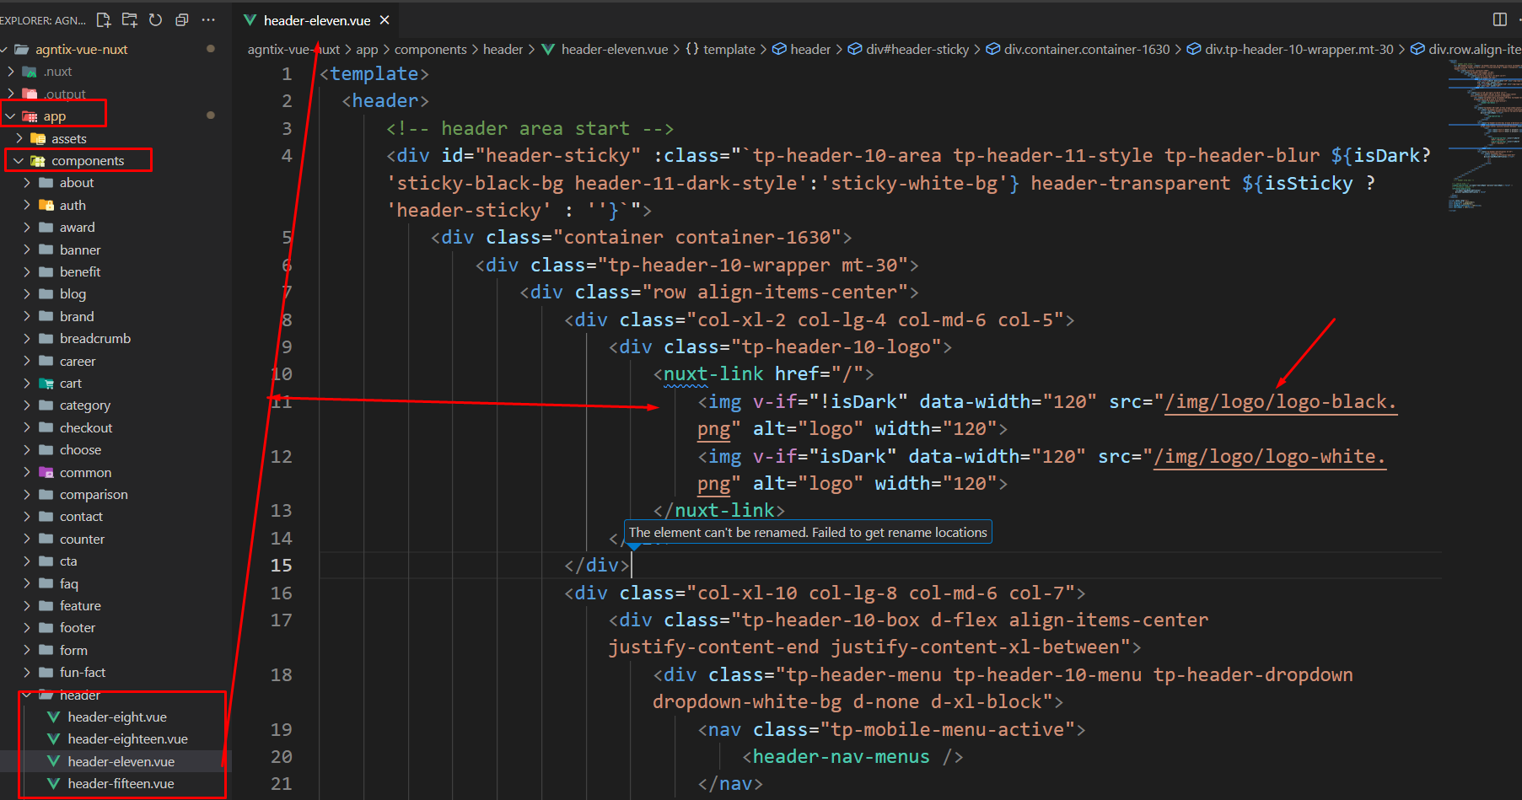Screen dimensions: 1522x800
Task: Expand the footer folder chevron
Action: pos(27,628)
